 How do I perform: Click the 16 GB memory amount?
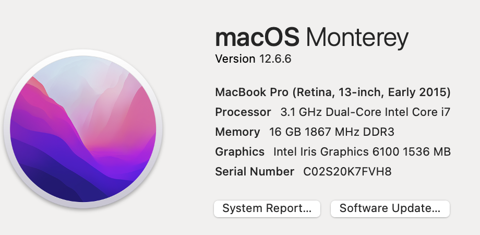coord(285,132)
